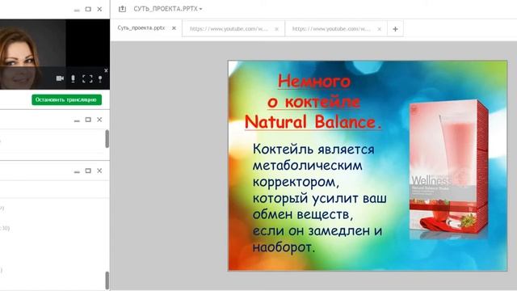Click Остановить трансляцию button
Image resolution: width=517 pixels, height=291 pixels.
click(66, 99)
